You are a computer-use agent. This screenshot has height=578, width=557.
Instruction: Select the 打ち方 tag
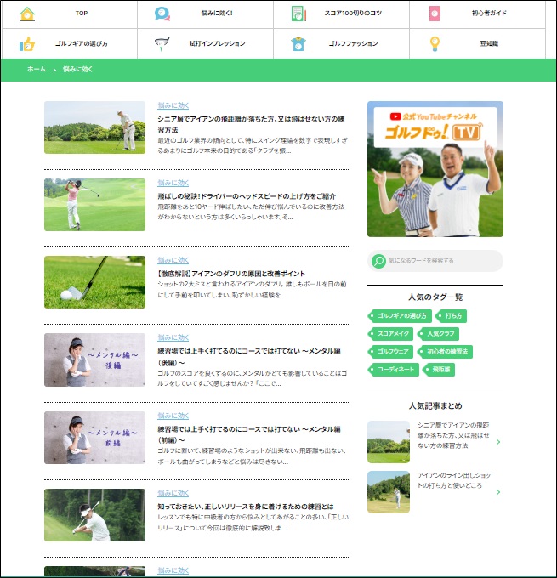(451, 316)
